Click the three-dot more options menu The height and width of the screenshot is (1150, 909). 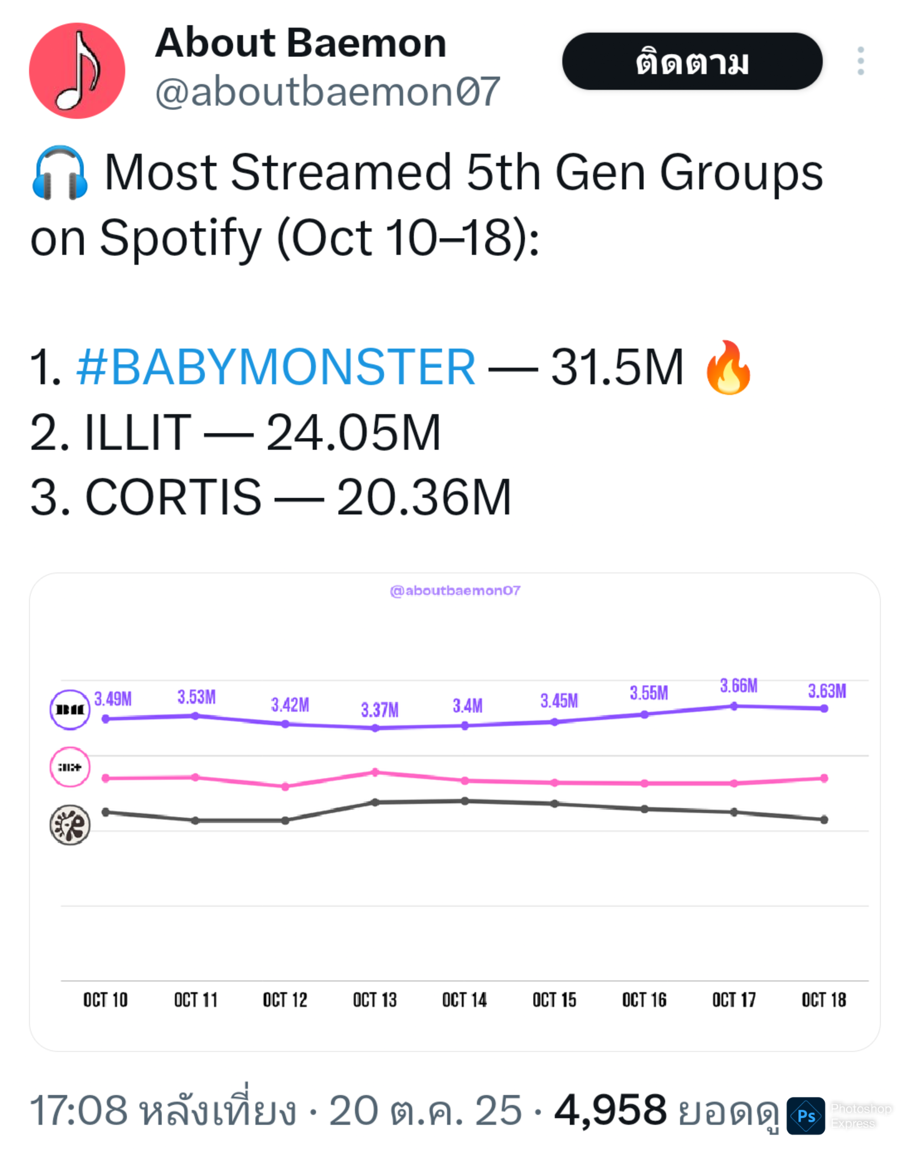point(860,61)
